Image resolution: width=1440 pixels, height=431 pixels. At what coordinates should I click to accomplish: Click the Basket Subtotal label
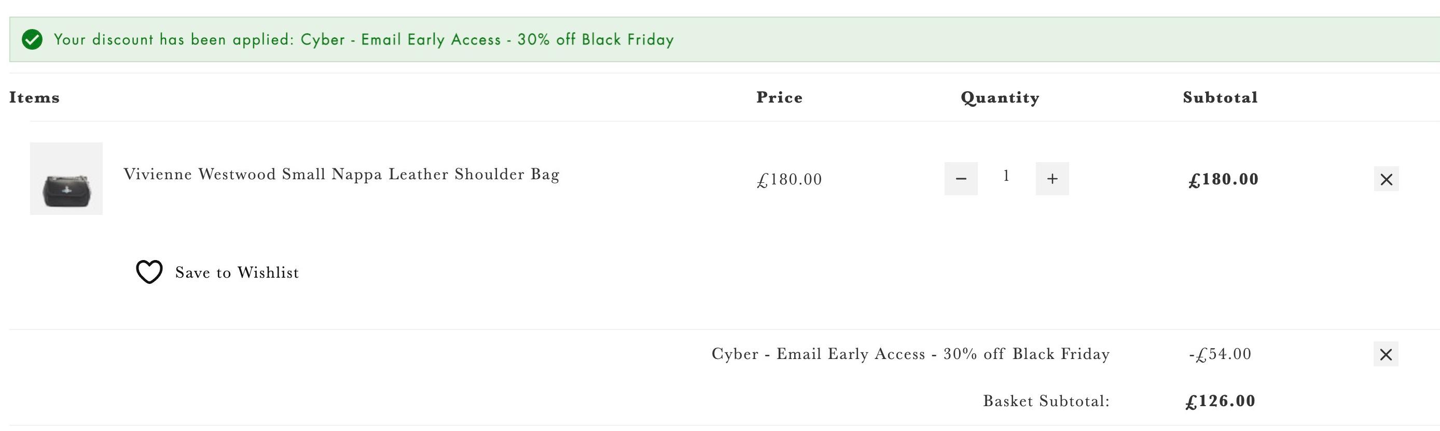coord(1046,401)
